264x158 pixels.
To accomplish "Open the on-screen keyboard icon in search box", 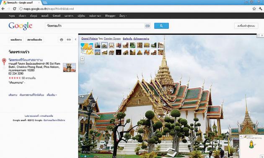I will pos(148,26).
